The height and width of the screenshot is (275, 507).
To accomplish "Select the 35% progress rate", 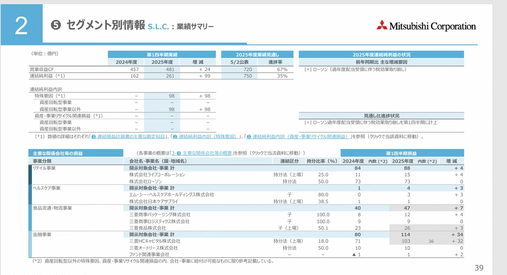I will click(282, 76).
